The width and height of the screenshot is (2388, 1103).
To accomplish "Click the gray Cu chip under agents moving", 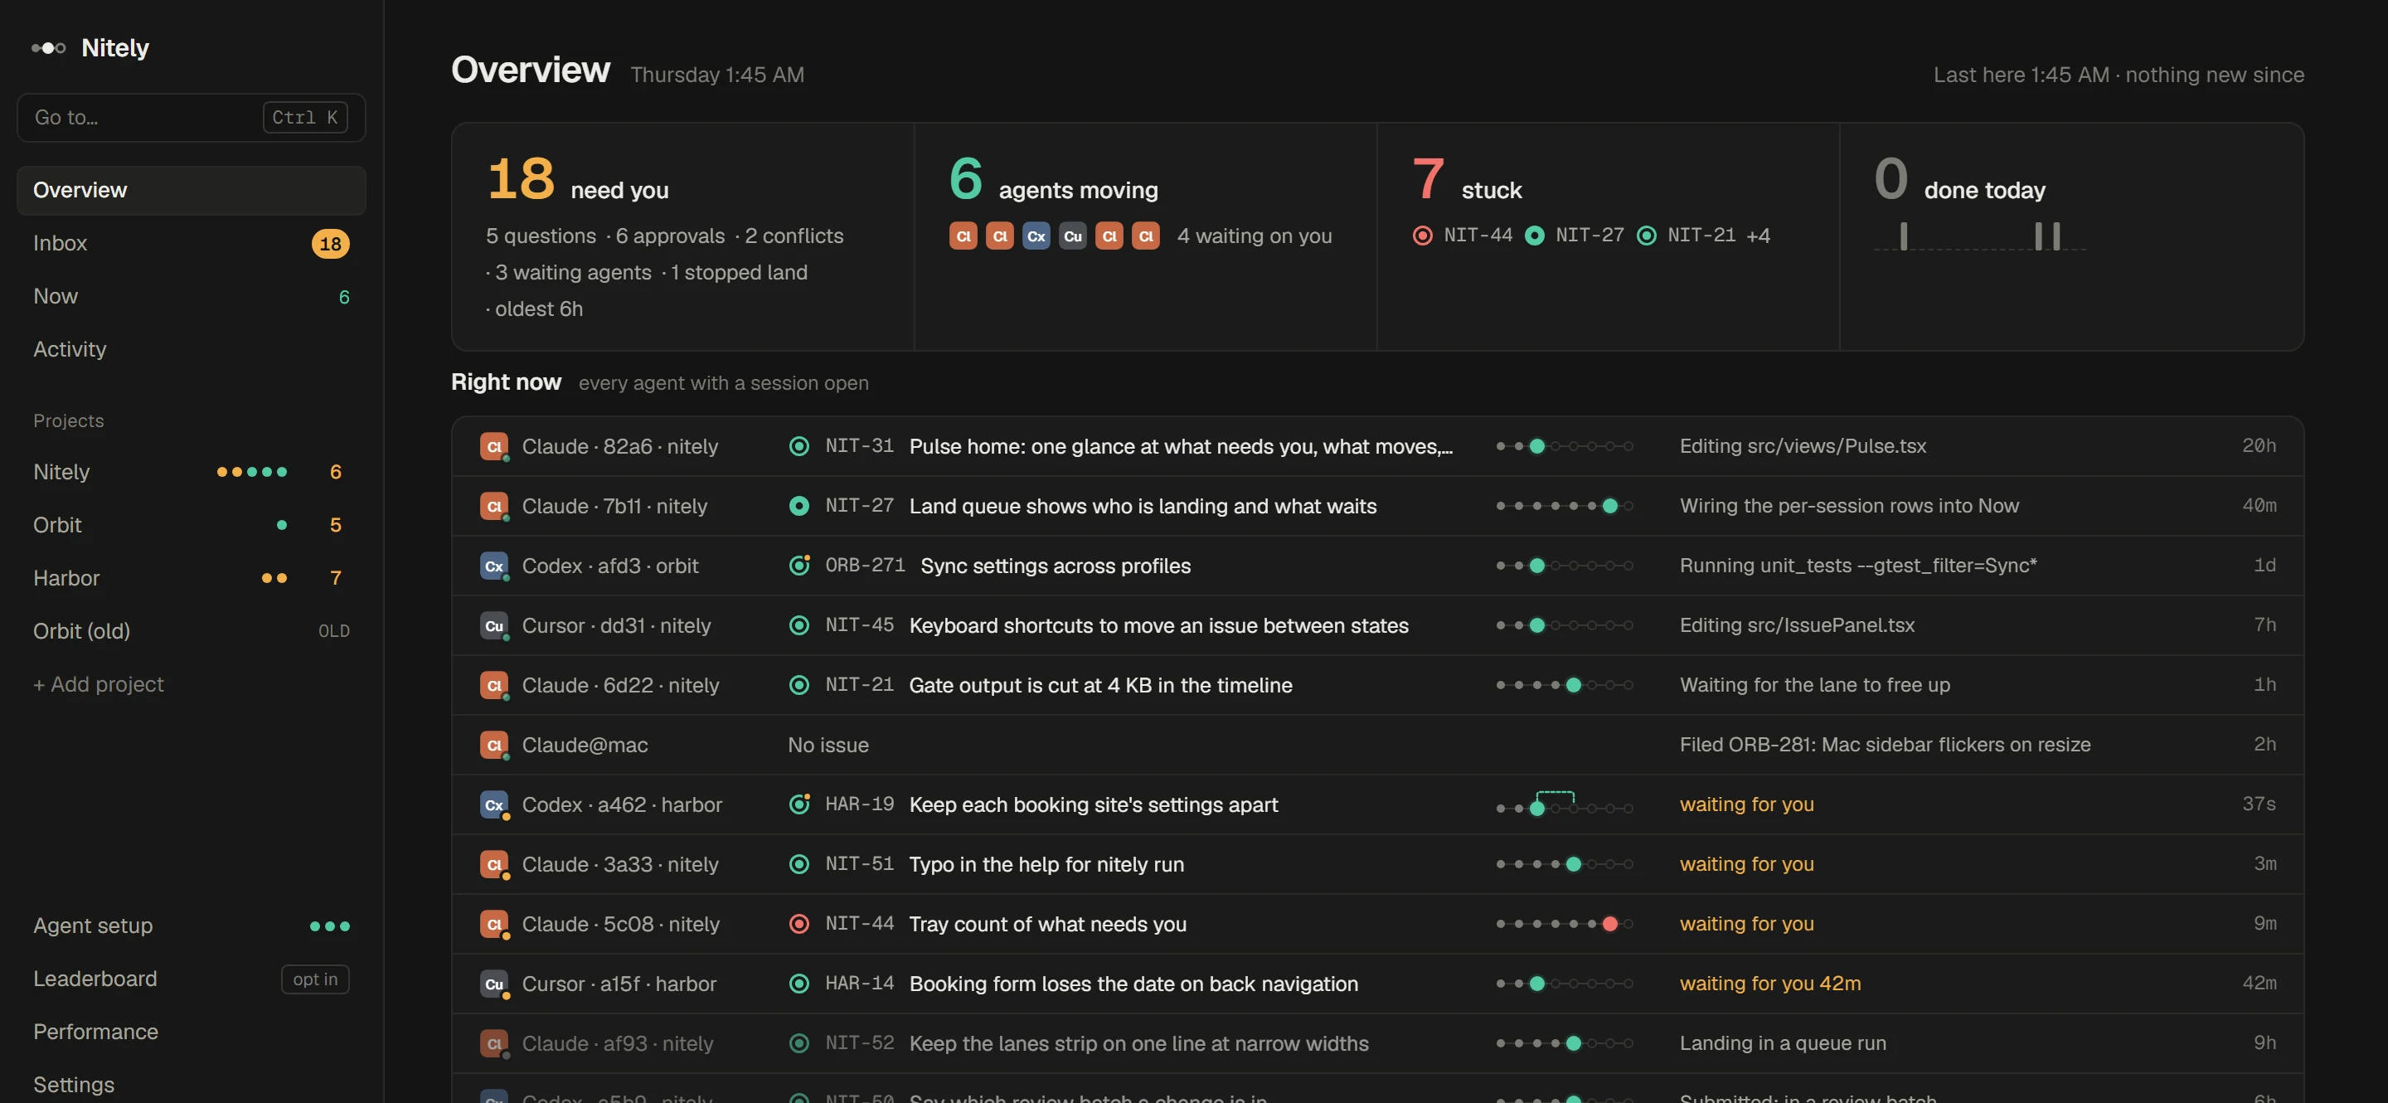I will tap(1073, 236).
